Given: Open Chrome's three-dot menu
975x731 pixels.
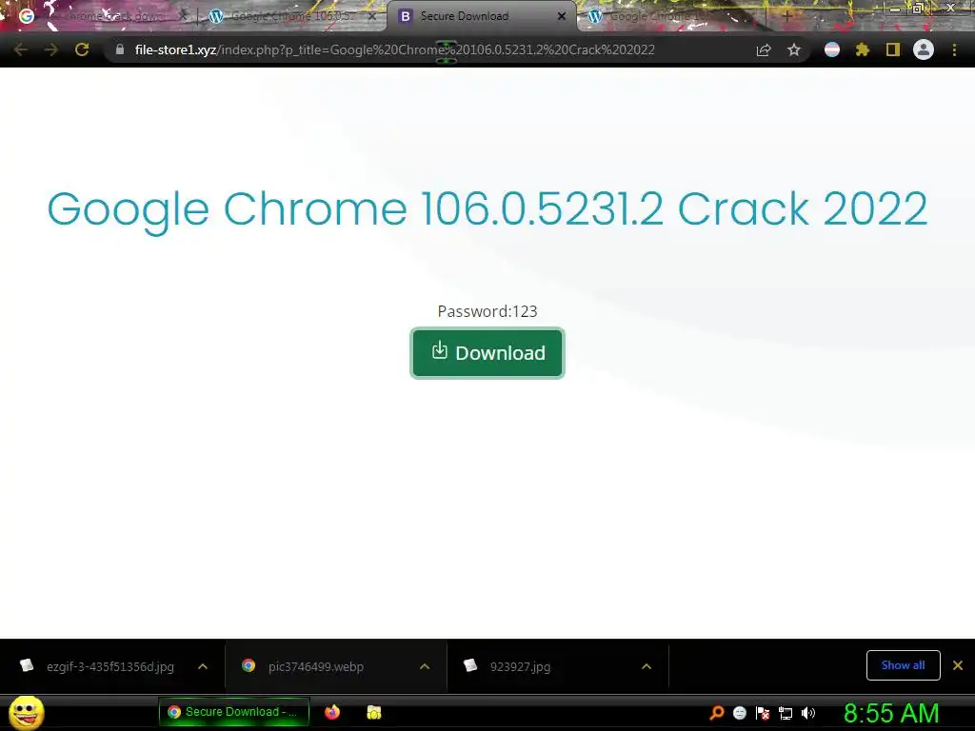Looking at the screenshot, I should click(954, 49).
